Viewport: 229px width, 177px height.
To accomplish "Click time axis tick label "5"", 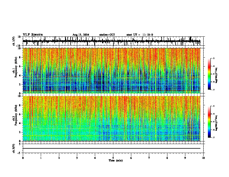I will (113, 158).
